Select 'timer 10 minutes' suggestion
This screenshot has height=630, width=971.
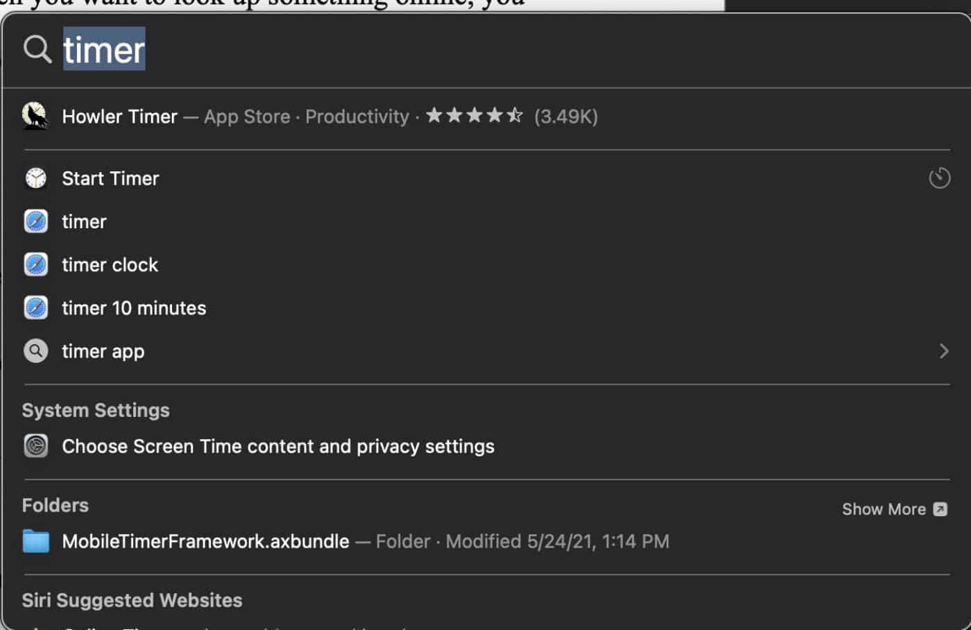pos(134,308)
